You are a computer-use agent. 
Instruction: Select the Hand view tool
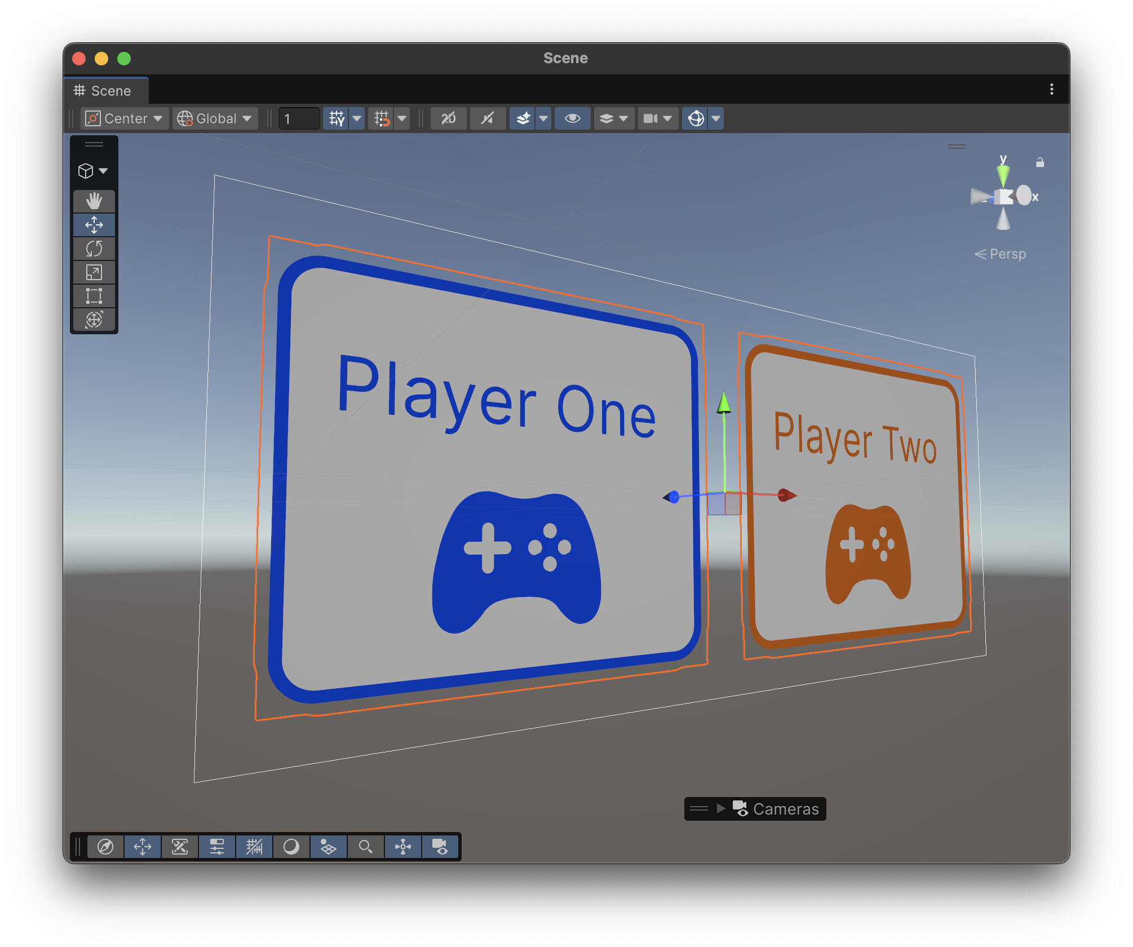(94, 201)
